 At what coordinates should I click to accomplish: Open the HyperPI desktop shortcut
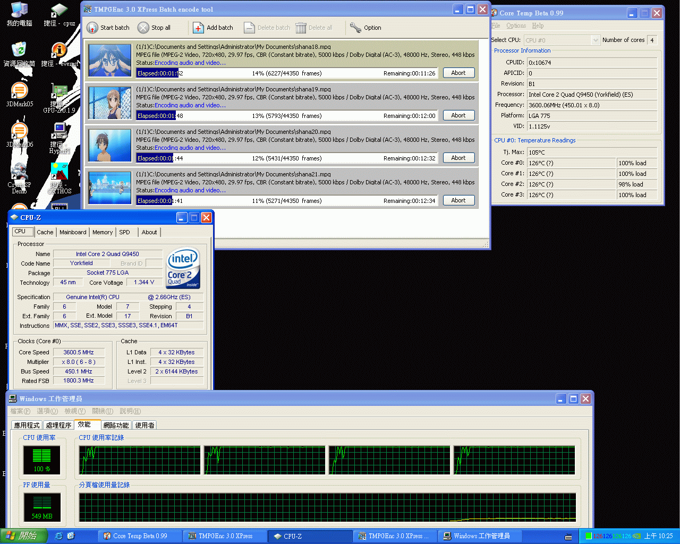tap(59, 138)
